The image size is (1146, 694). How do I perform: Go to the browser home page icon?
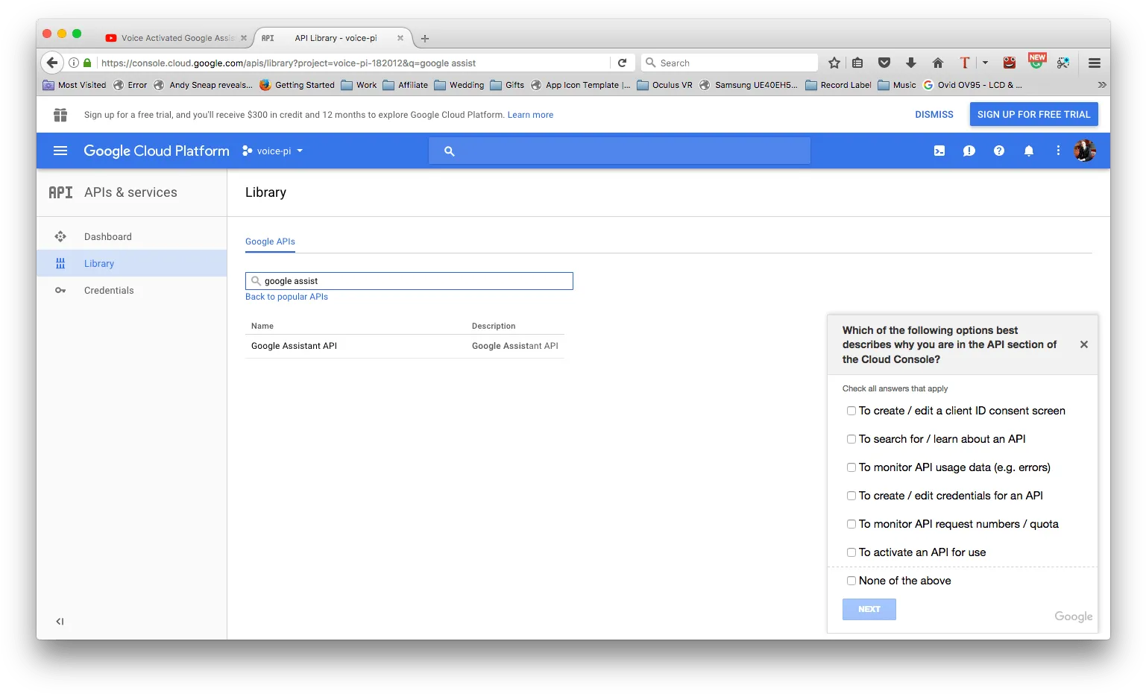point(938,63)
